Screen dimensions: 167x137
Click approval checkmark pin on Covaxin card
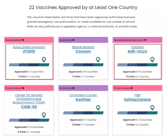click(98, 60)
